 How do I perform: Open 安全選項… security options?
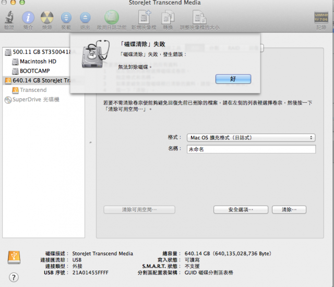point(241,210)
